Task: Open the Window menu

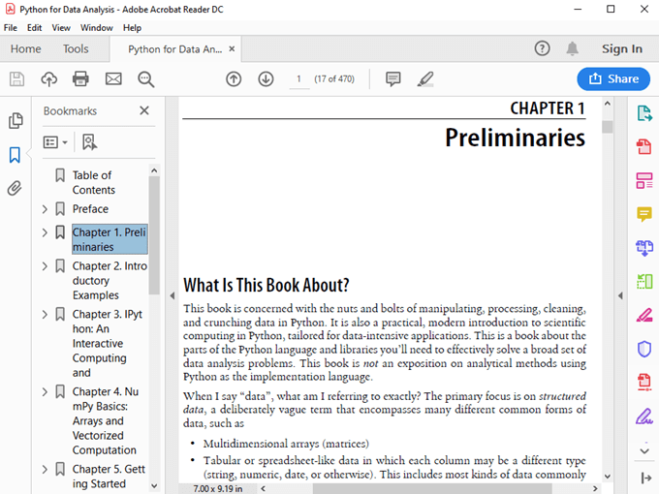Action: 97,28
